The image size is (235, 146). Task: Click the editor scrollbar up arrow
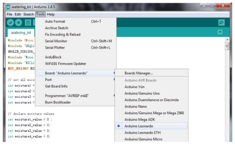coord(227,40)
